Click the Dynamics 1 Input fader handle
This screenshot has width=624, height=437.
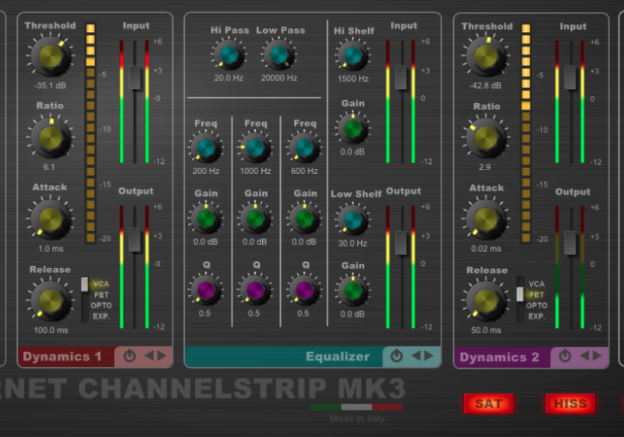(x=134, y=76)
